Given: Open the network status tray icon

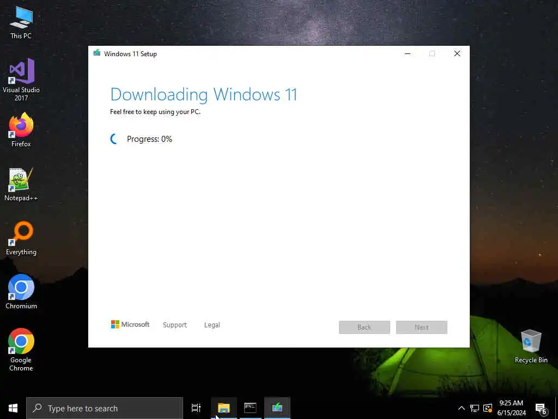Looking at the screenshot, I should pyautogui.click(x=475, y=408).
